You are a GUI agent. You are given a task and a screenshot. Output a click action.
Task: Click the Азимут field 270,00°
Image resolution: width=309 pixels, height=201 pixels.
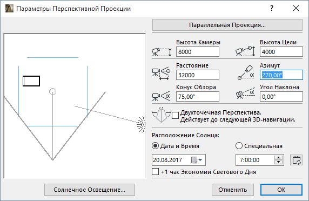[281, 75]
